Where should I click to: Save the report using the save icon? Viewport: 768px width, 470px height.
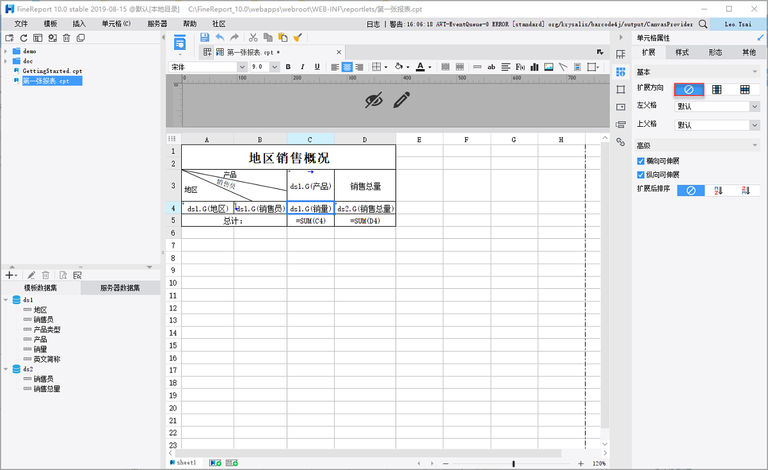[204, 37]
